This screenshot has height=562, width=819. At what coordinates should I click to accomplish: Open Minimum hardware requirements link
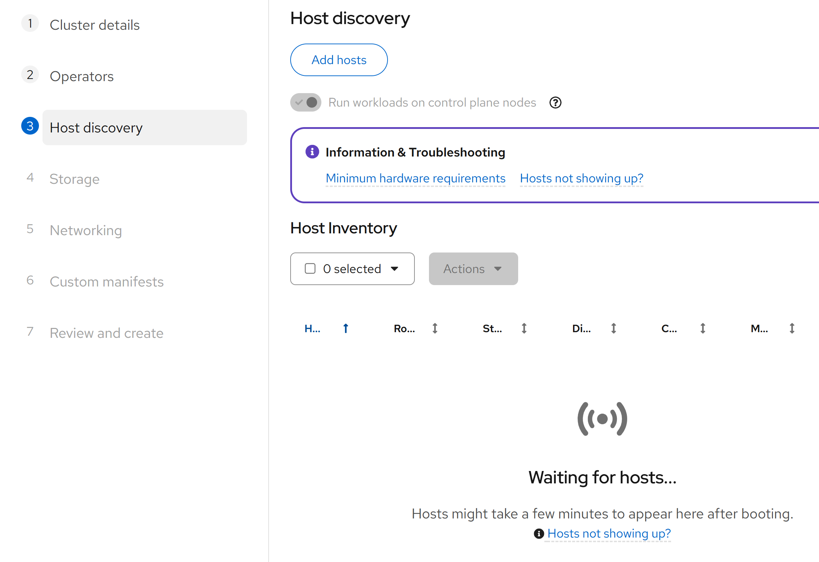(x=416, y=178)
